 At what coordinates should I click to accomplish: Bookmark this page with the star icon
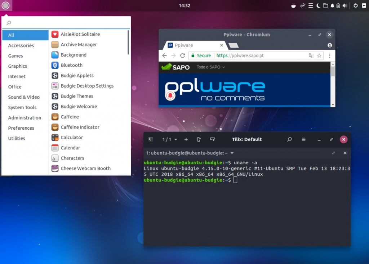click(319, 55)
